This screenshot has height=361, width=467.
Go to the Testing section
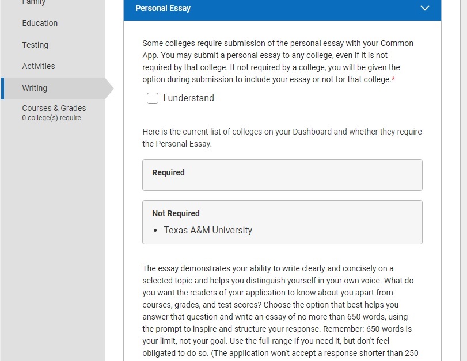(35, 45)
